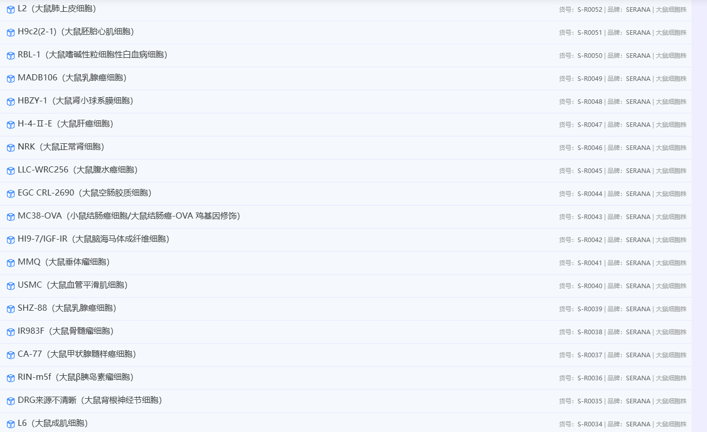707x432 pixels.
Task: Click the cube icon next to NRK
Action: pos(10,148)
